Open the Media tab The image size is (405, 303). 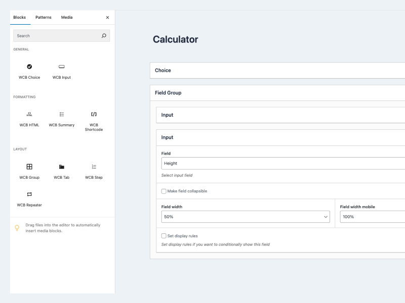[67, 17]
